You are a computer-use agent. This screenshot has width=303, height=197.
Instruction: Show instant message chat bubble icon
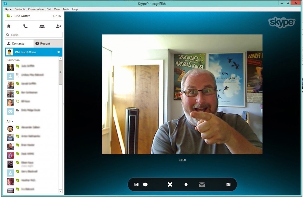point(145,185)
